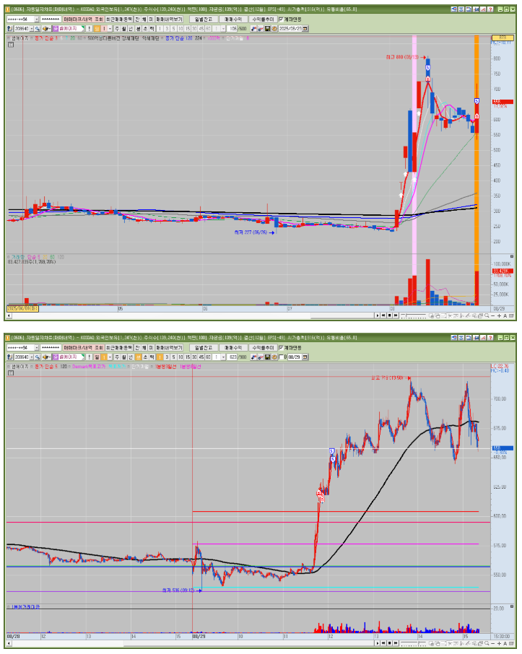The width and height of the screenshot is (522, 654).
Task: Click the plus zoom-in icon under lower chart
Action: 500,644
